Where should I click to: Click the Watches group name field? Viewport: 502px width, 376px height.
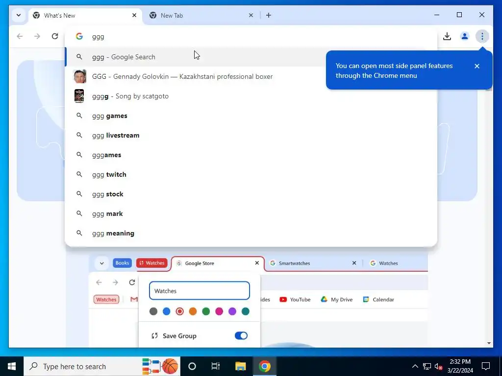200,291
